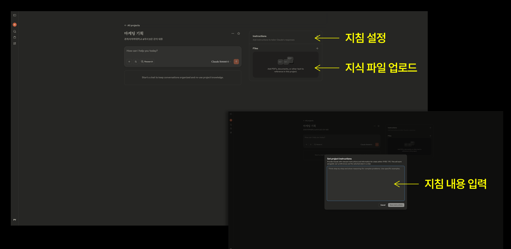
Task: Toggle the sidebar panel icon
Action: [15, 15]
